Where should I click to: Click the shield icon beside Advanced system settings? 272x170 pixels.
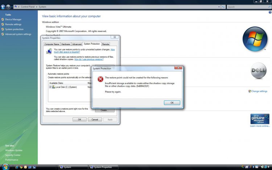pos(3,34)
